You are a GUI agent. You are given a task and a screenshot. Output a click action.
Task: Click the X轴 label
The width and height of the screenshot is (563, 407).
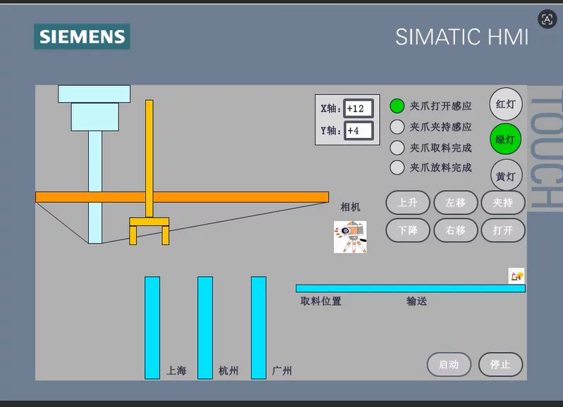coord(330,108)
